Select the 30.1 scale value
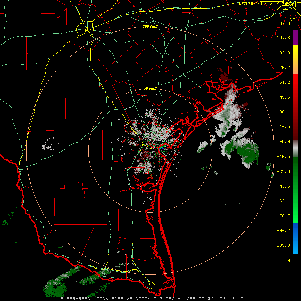The height and width of the screenshot is (301, 301). pyautogui.click(x=285, y=112)
